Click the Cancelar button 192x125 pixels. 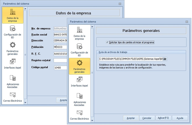pyautogui.click(x=147, y=118)
